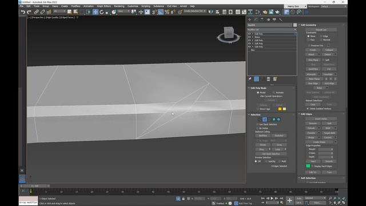Screen dimensions: 366x206
Task: Click the object color swatch beside name
Action: [x=295, y=25]
